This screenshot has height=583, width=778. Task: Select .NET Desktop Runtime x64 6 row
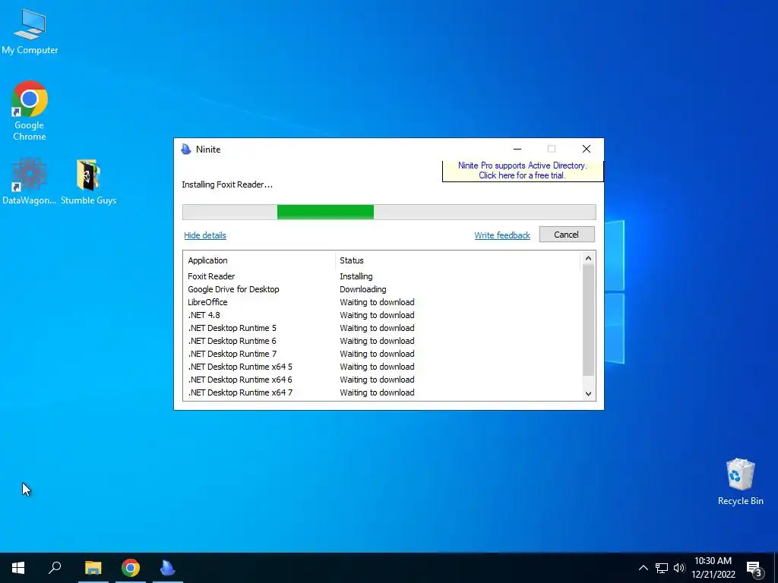(382, 380)
